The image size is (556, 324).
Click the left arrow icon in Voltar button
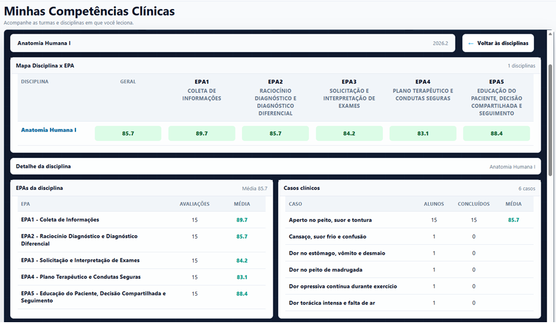pos(471,43)
